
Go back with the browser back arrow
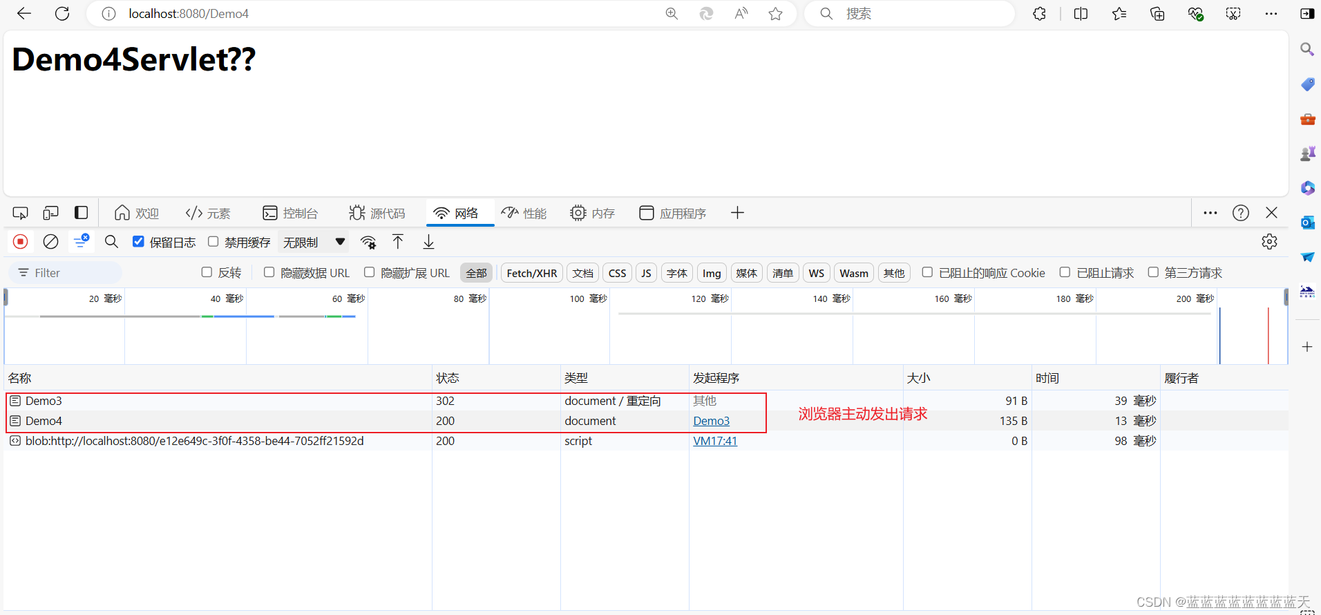[24, 14]
